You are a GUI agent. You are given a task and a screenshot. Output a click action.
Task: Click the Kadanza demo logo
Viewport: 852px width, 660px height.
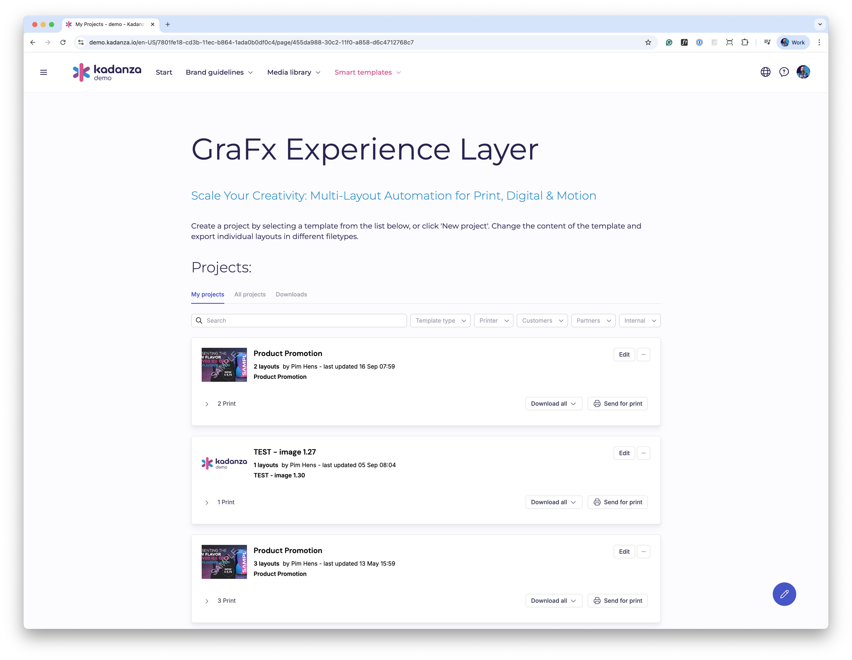tap(107, 72)
